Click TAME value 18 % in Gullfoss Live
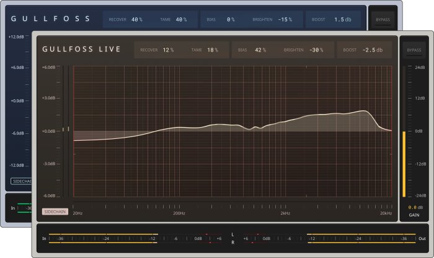This screenshot has width=434, height=258. coord(213,50)
